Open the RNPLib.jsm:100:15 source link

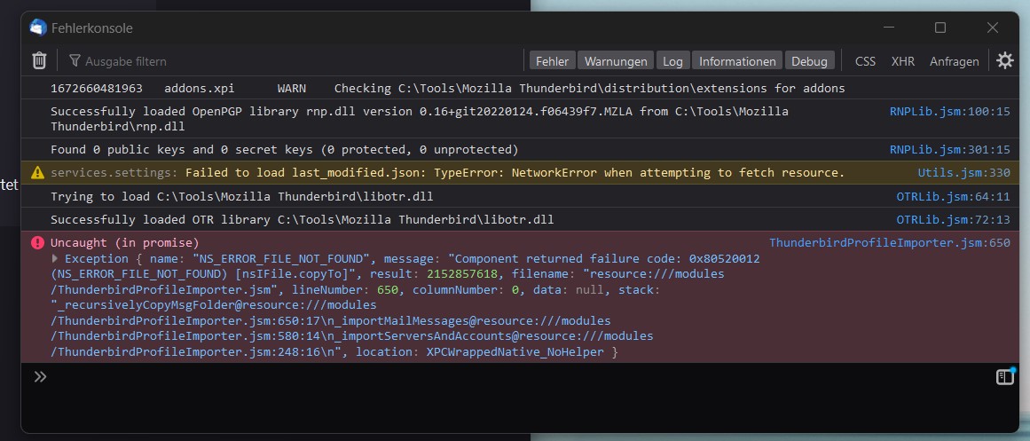point(949,112)
